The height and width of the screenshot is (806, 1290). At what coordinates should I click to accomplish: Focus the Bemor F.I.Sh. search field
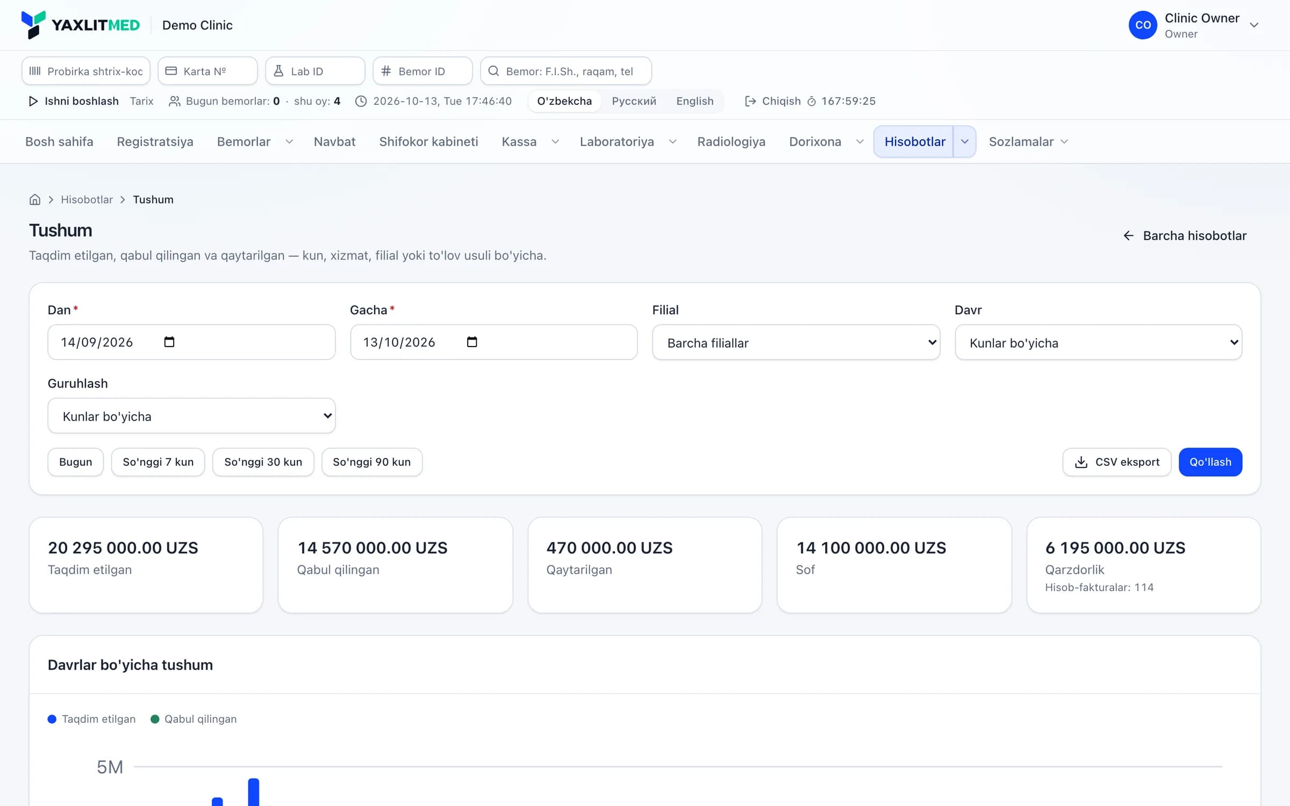click(566, 71)
